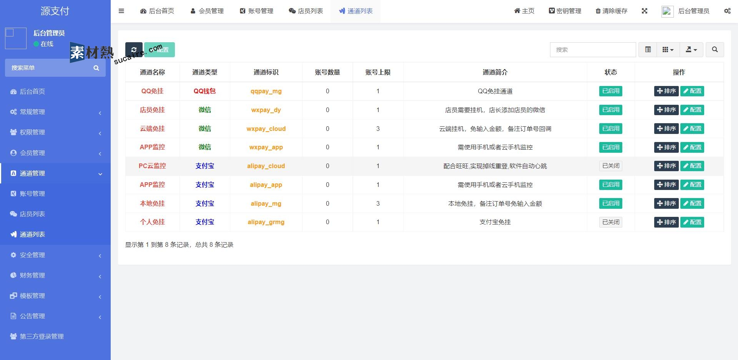The width and height of the screenshot is (738, 360).
Task: Click 配置 button for alipay_mg row
Action: (x=692, y=203)
